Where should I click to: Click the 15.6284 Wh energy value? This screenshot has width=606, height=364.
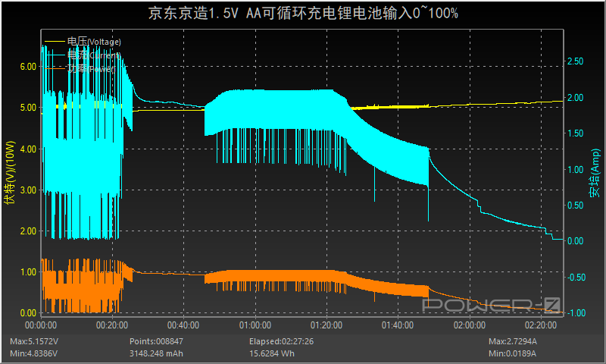pyautogui.click(x=272, y=353)
